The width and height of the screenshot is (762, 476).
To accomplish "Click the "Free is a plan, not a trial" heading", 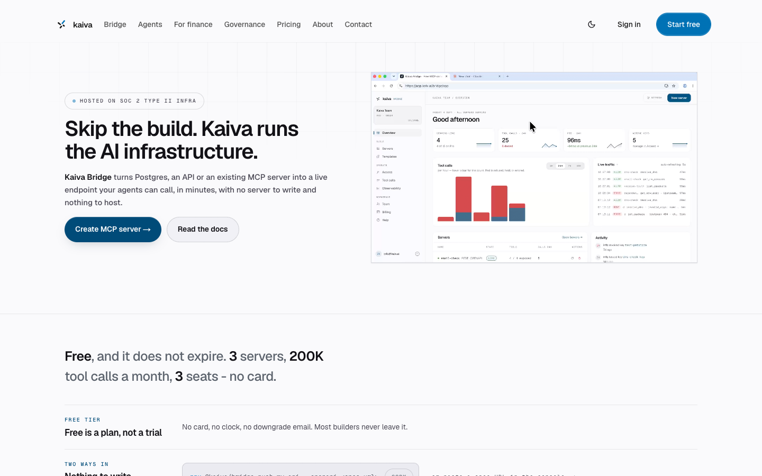I will pyautogui.click(x=113, y=433).
